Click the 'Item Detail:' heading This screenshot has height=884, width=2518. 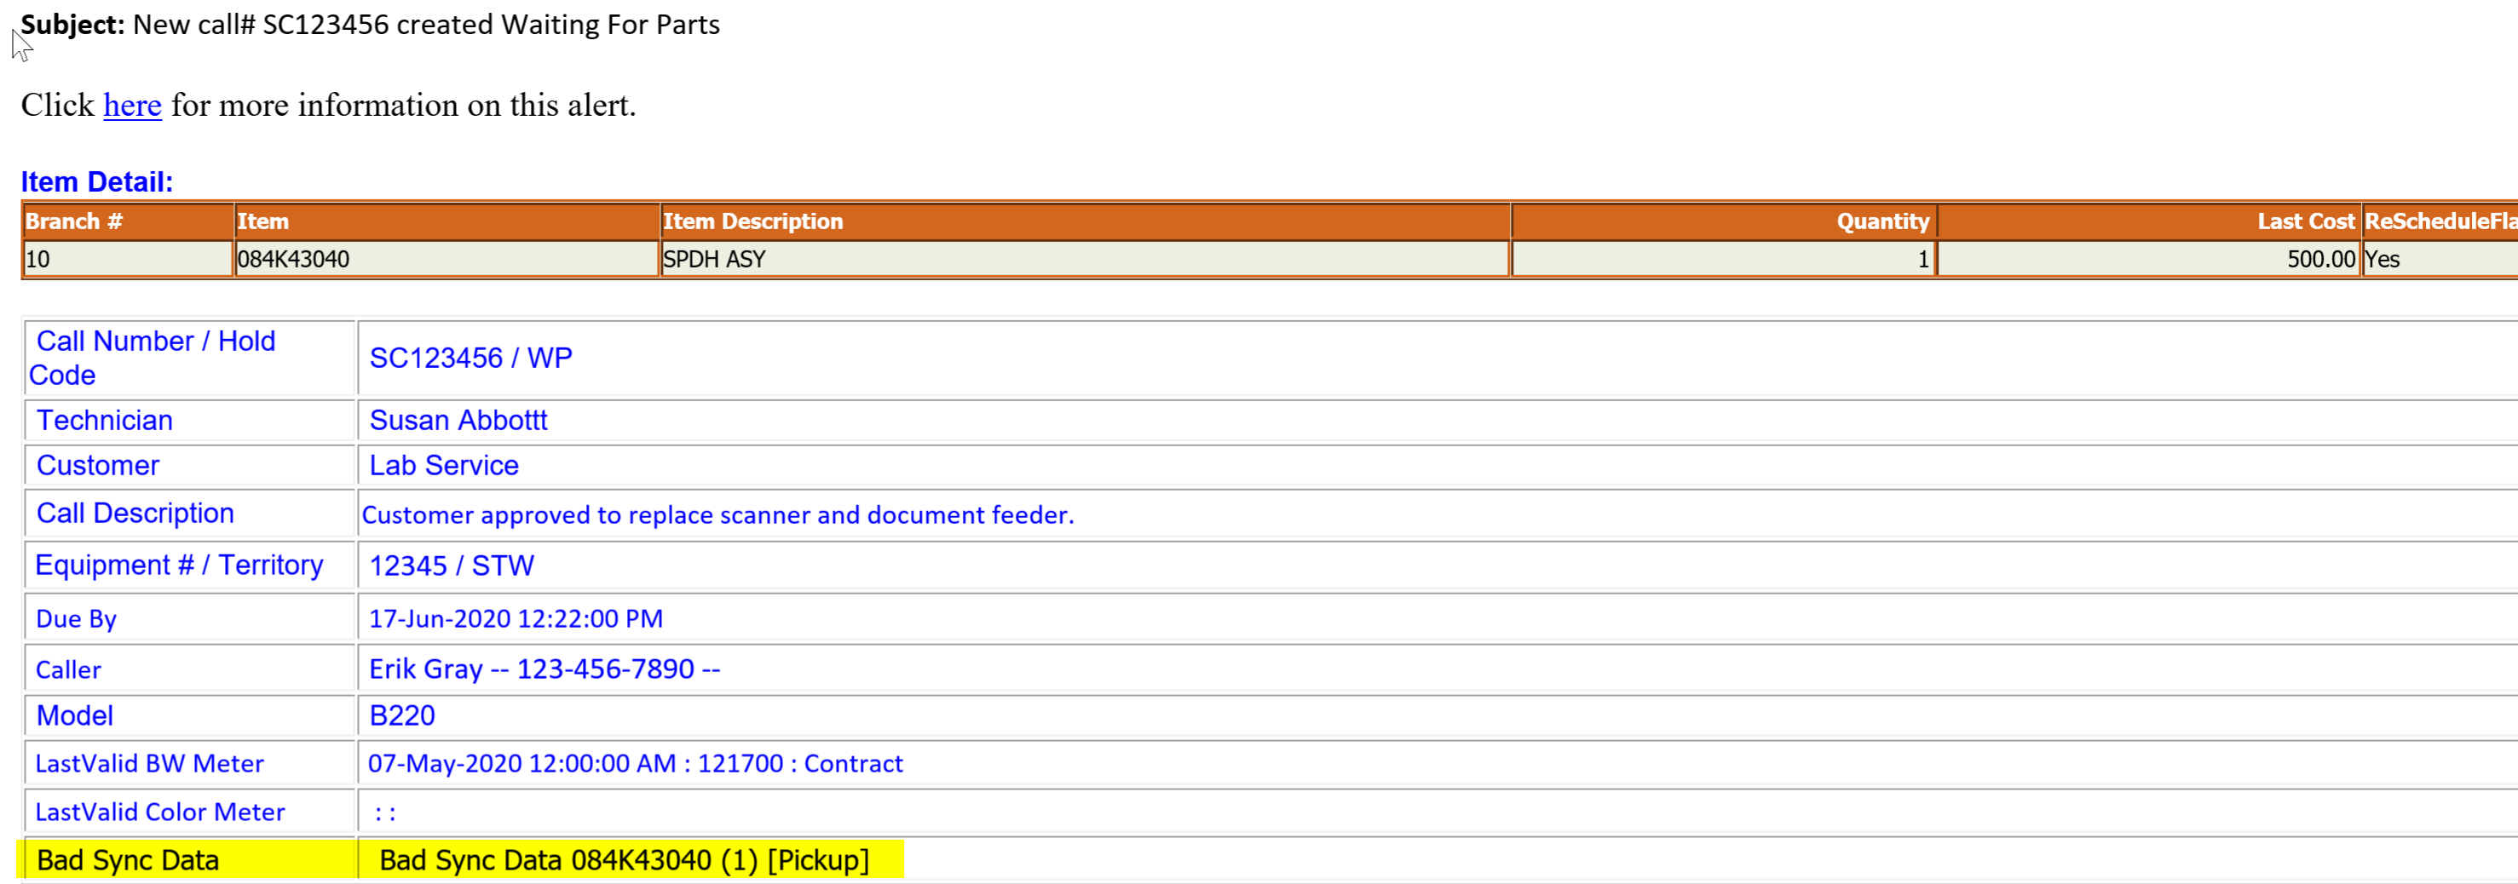click(97, 181)
